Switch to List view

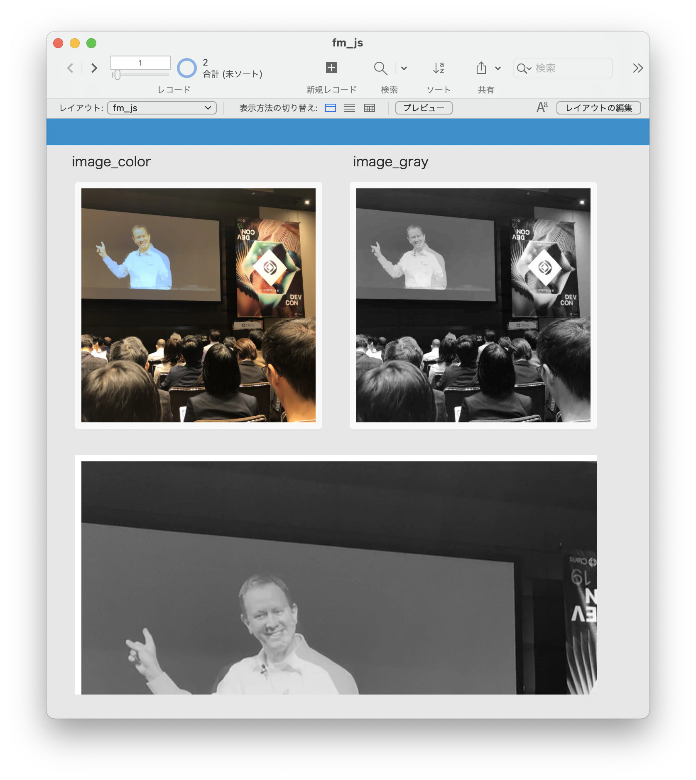(350, 108)
